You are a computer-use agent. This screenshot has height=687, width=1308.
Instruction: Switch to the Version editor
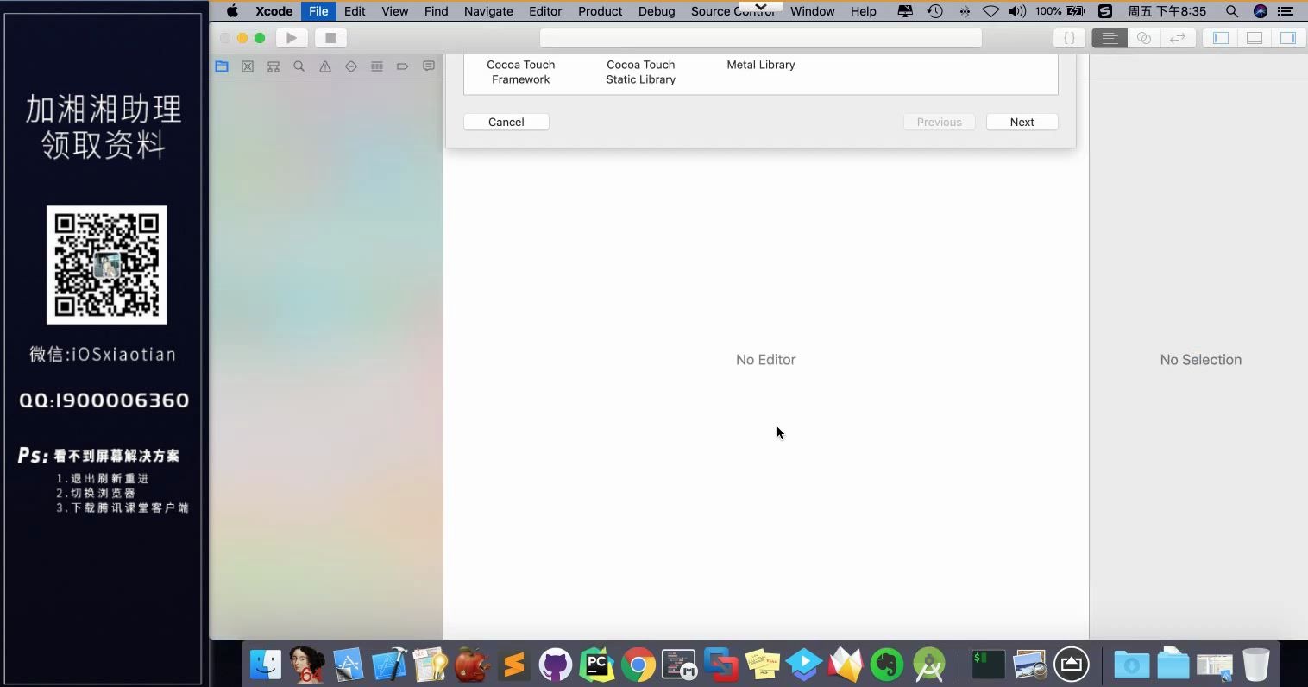click(x=1177, y=38)
